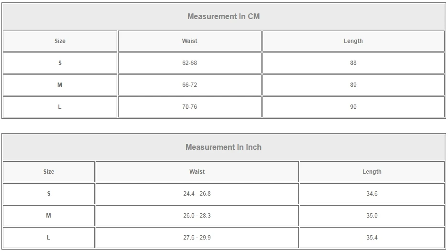Select the Waist header in CM table
The image size is (448, 251).
(x=189, y=41)
